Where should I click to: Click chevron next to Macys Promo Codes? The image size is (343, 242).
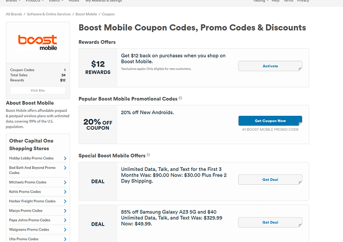click(65, 211)
